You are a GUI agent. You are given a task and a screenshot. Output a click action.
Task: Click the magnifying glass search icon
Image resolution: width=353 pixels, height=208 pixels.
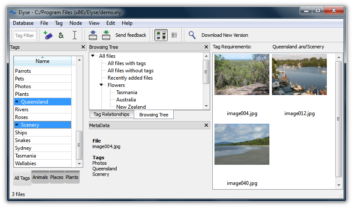[192, 36]
